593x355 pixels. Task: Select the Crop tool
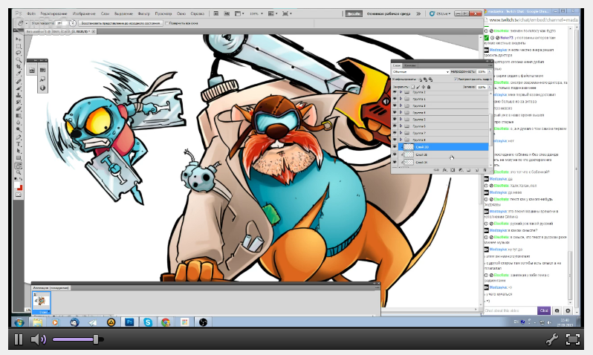pos(18,67)
